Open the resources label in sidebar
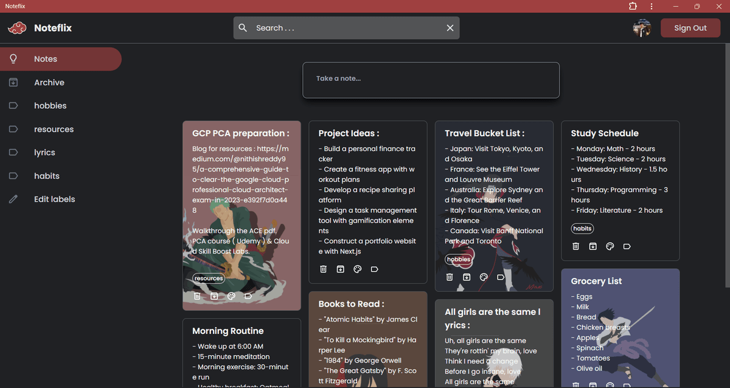Viewport: 730px width, 388px height. 61,130
